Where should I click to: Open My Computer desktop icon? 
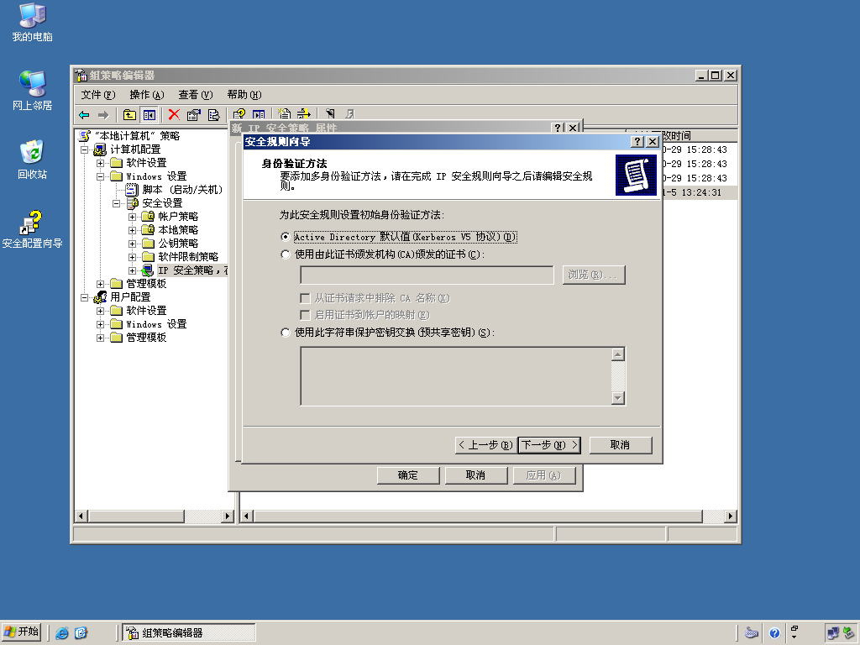(33, 23)
